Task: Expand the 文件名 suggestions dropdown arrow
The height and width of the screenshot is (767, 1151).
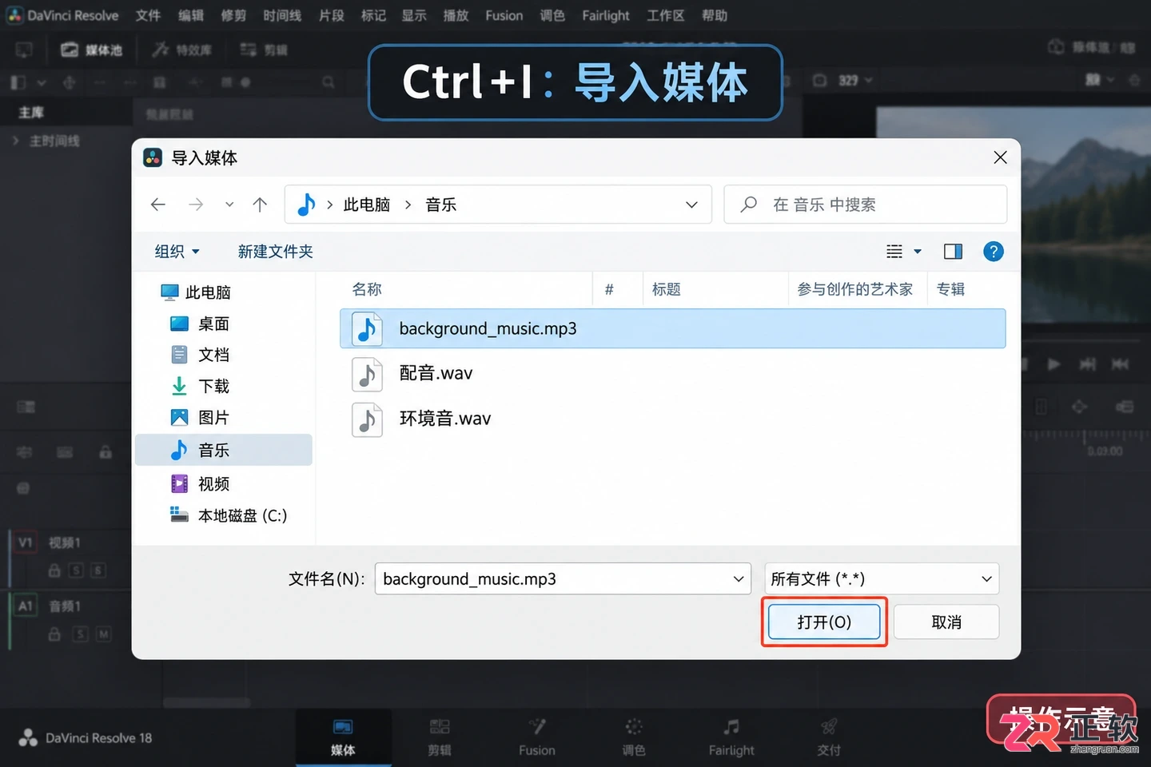Action: coord(739,579)
